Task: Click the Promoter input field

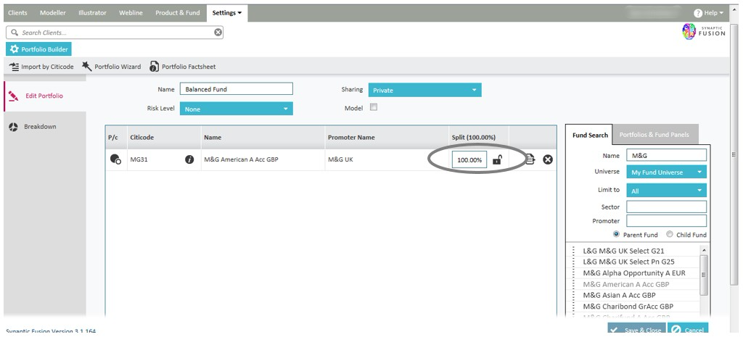Action: tap(666, 221)
